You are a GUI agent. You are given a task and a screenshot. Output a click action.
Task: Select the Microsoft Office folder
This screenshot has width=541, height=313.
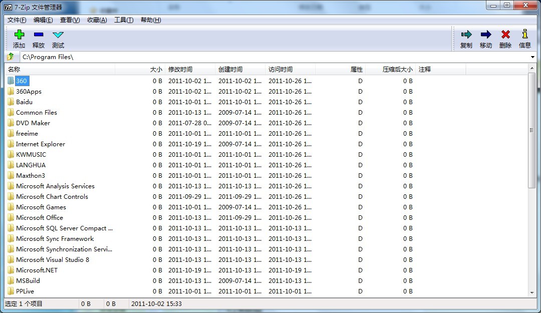click(40, 218)
